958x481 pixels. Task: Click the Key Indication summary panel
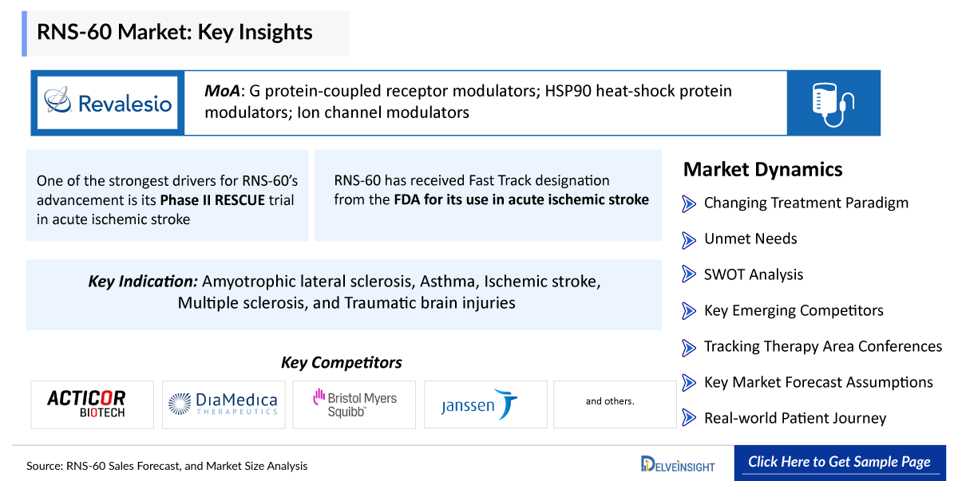[x=344, y=294]
